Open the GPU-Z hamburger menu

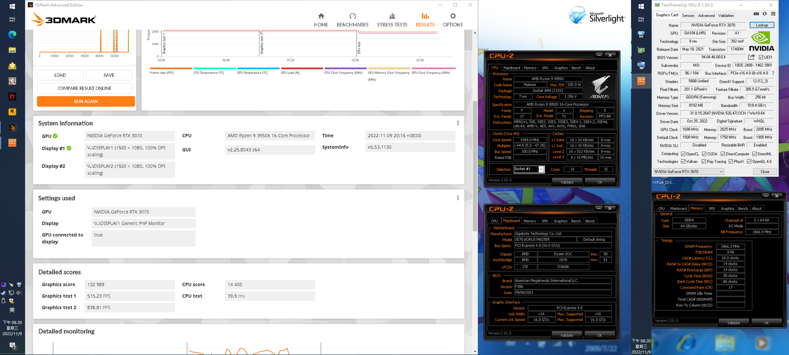[773, 14]
